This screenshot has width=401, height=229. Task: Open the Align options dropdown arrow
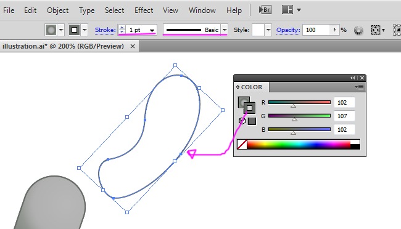(x=383, y=30)
